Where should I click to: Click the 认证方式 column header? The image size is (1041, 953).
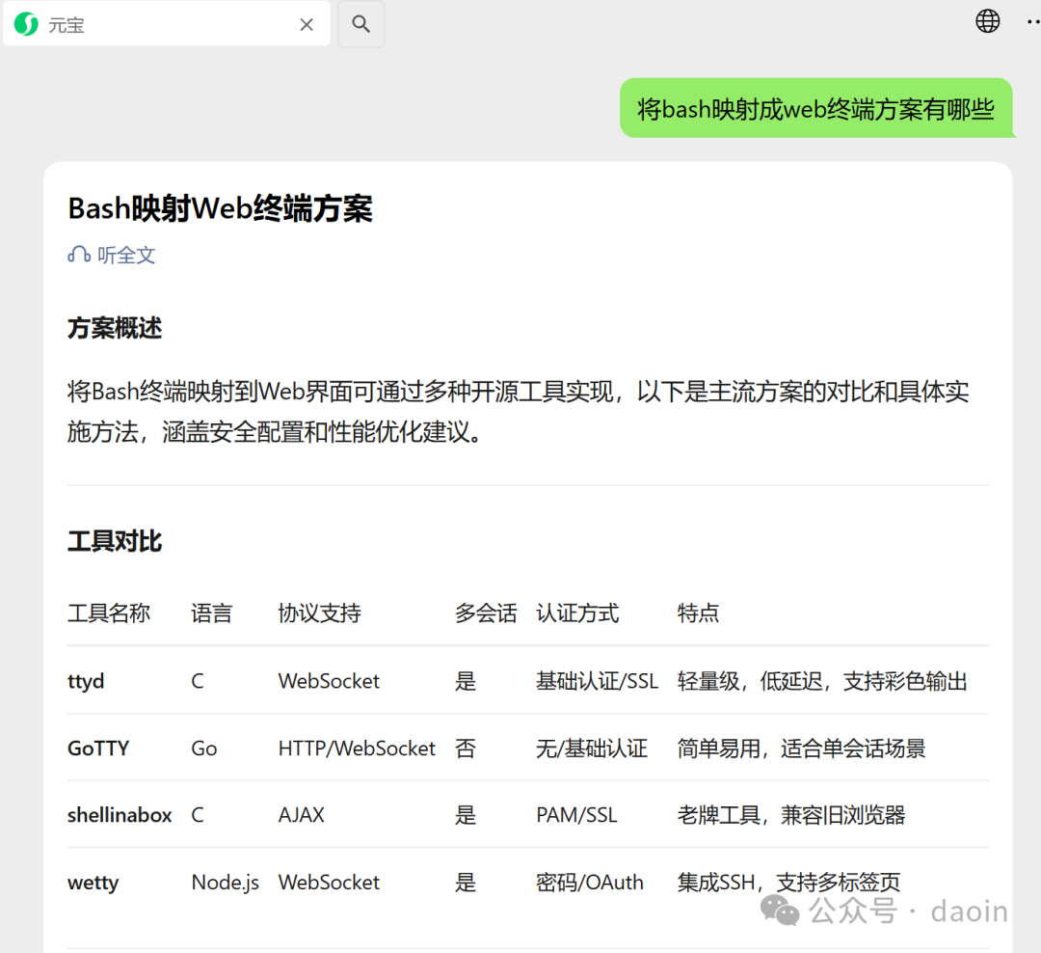pyautogui.click(x=577, y=613)
